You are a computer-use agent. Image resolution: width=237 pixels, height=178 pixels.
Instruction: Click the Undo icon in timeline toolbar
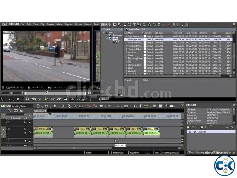click(101, 106)
